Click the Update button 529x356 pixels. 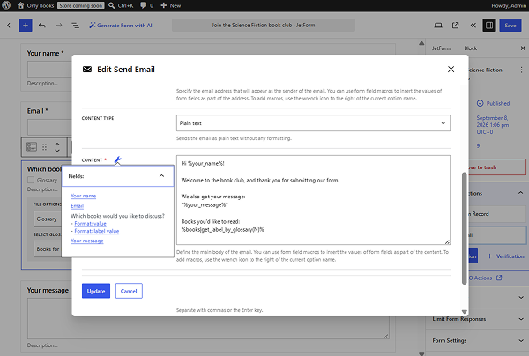click(96, 291)
